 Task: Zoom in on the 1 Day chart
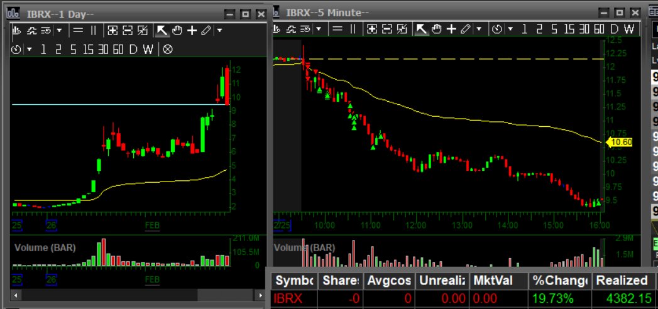(112, 30)
